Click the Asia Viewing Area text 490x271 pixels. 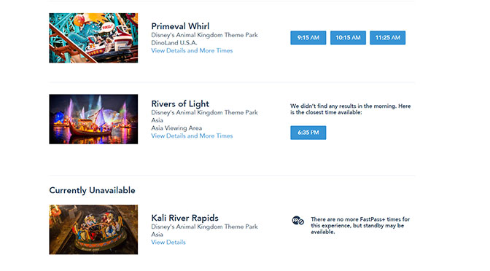[x=176, y=128]
